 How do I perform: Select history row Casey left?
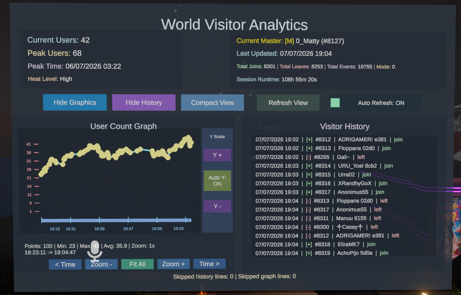tap(317, 227)
